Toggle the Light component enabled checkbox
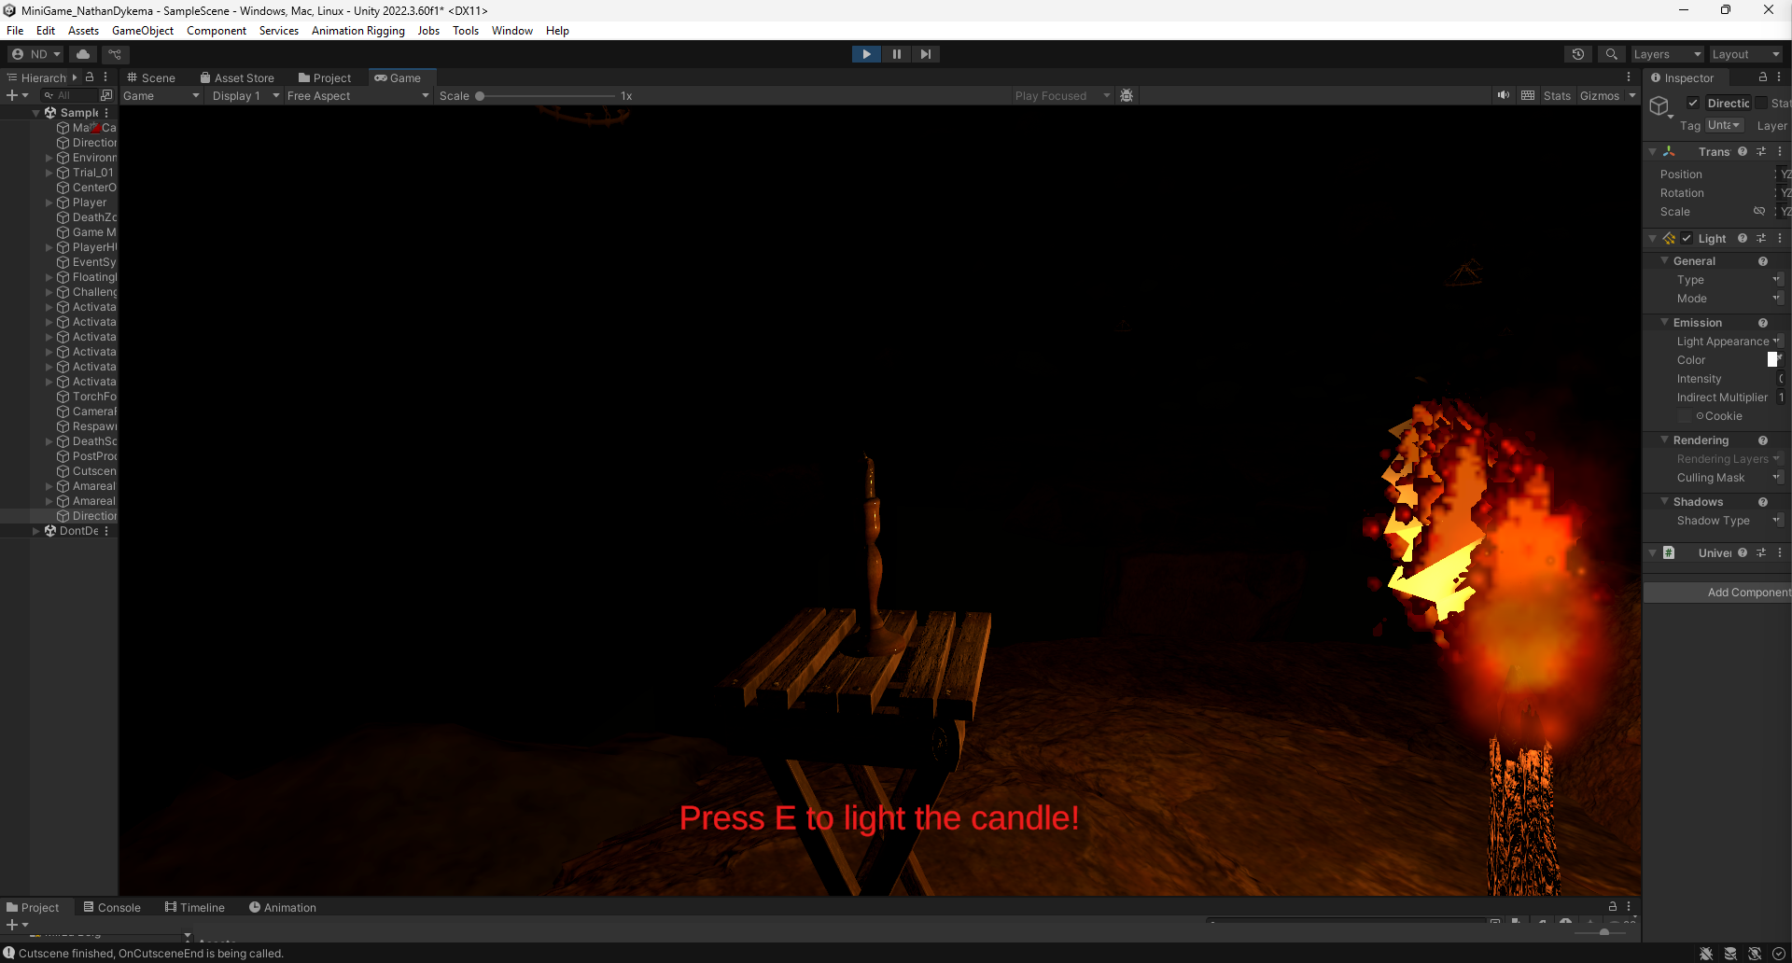The height and width of the screenshot is (963, 1792). pos(1687,239)
